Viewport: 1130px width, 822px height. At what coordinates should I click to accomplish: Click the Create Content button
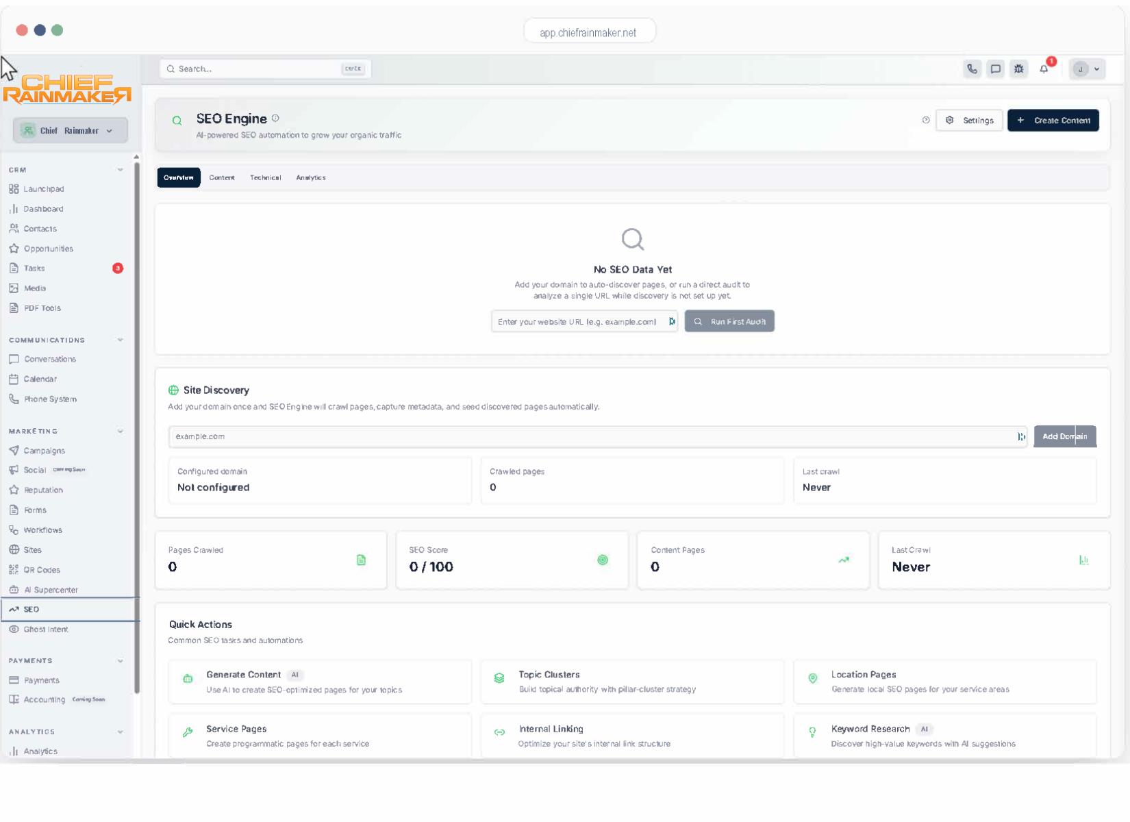point(1053,121)
